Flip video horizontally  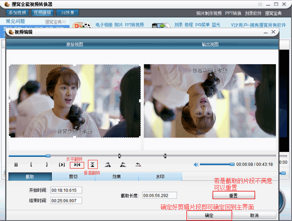(x=77, y=165)
